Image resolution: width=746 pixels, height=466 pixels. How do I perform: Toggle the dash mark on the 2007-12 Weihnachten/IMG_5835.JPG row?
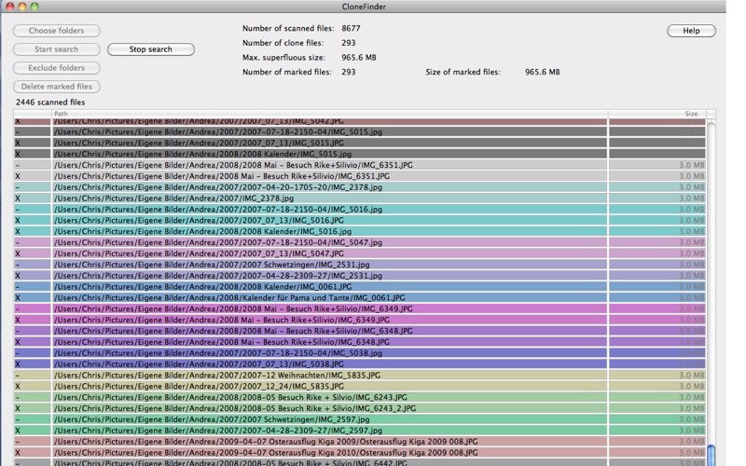18,376
